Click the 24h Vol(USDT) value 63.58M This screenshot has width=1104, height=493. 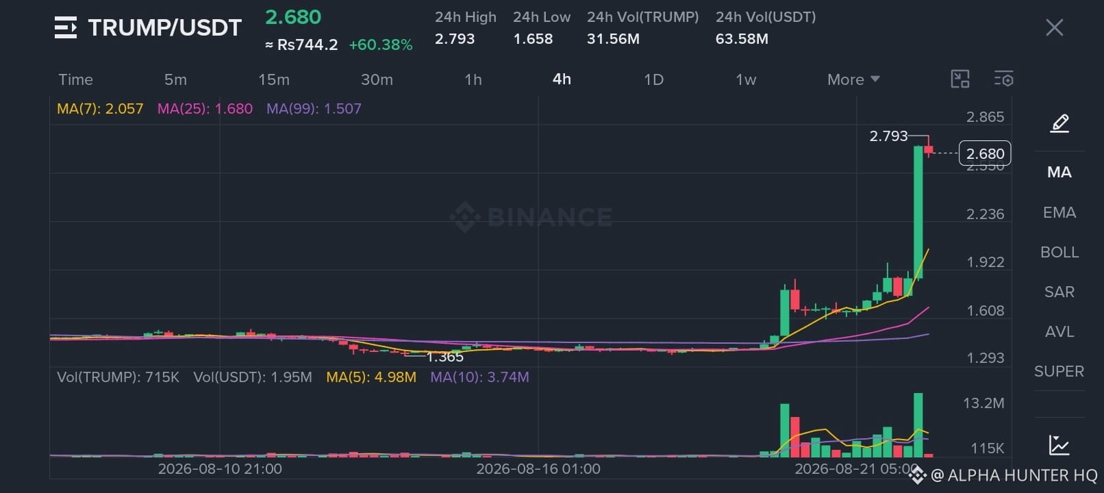742,39
